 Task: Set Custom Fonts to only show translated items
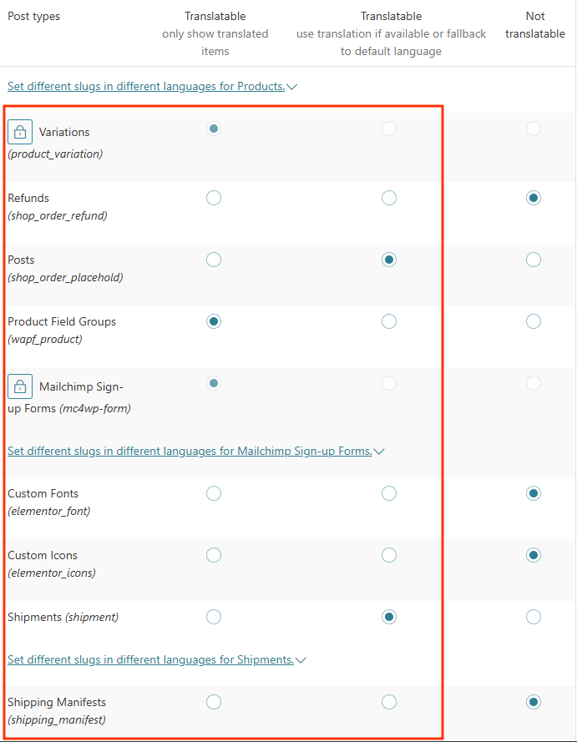214,493
